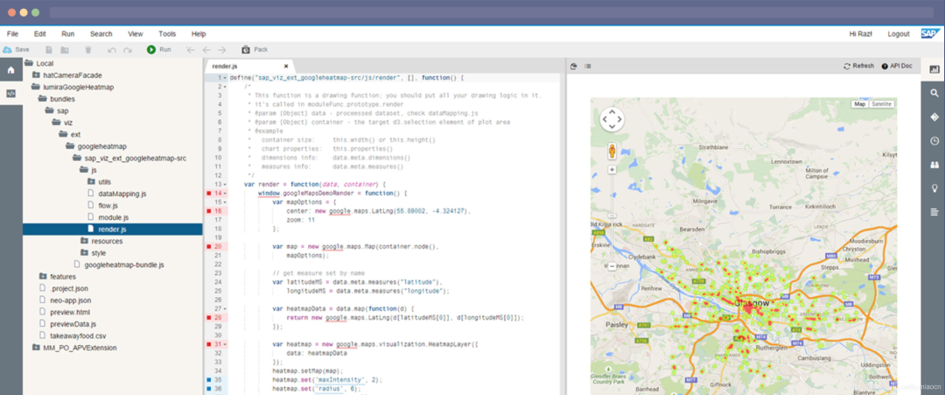The image size is (945, 395).
Task: Open the clock history pane in right sidebar
Action: (x=934, y=140)
